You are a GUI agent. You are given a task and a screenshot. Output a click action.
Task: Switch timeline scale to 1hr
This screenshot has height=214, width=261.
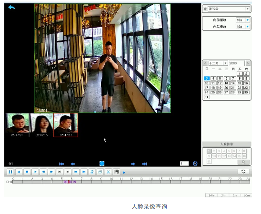click(235, 195)
